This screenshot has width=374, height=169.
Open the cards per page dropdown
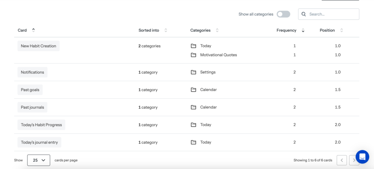tap(39, 160)
